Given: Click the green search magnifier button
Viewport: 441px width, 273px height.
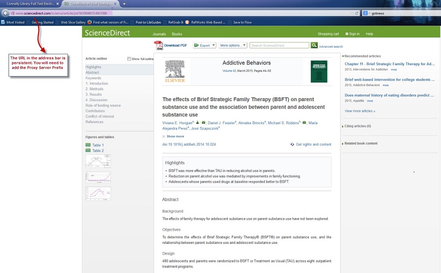Looking at the screenshot, I should pos(314,45).
